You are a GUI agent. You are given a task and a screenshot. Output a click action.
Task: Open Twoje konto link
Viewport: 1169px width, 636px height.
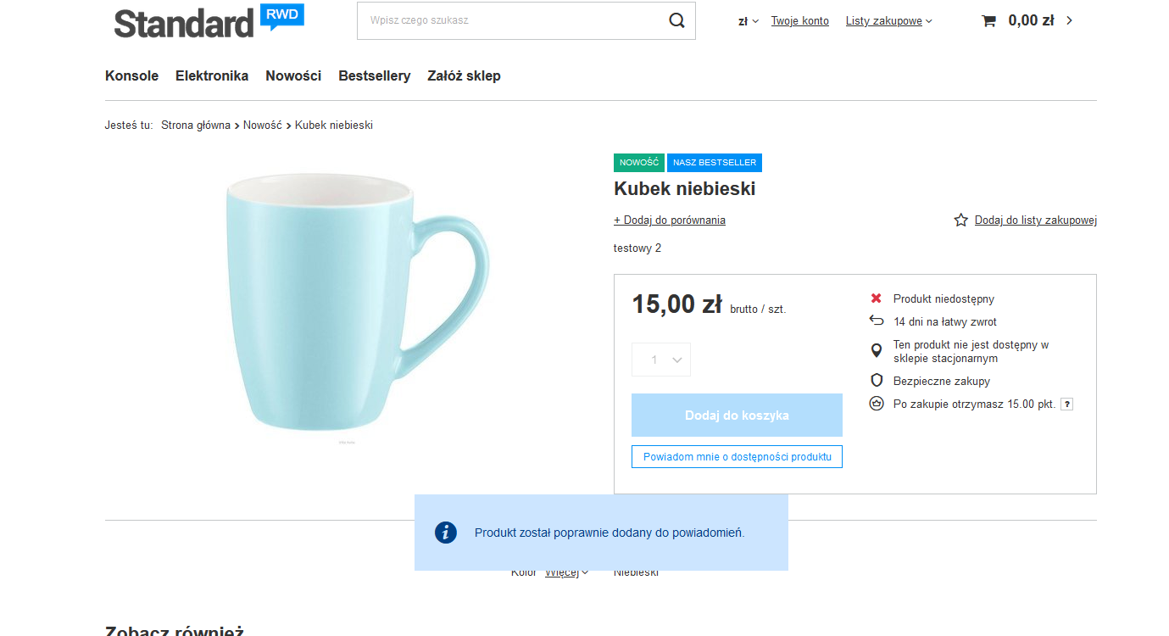(x=799, y=21)
